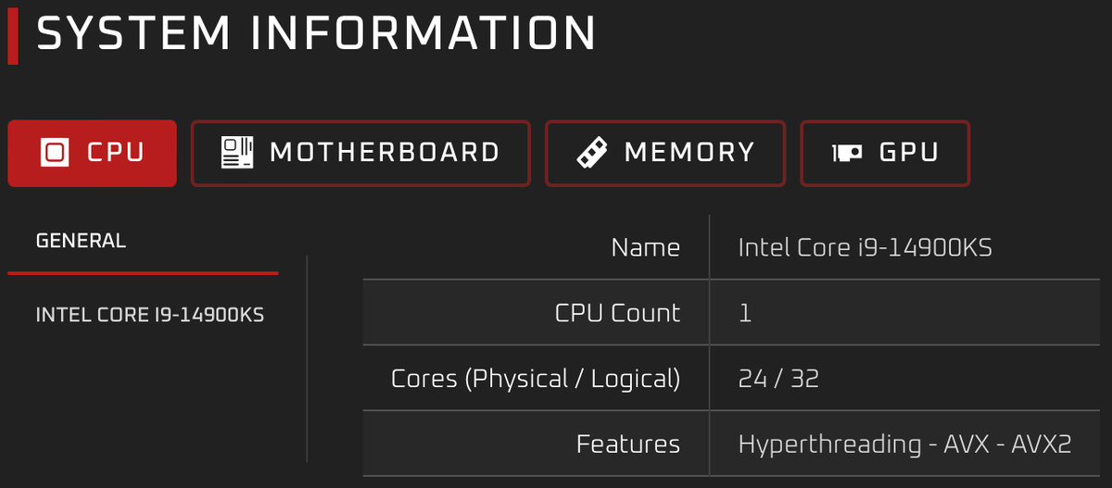Viewport: 1112px width, 488px height.
Task: Select the GPU tab label
Action: pos(909,153)
